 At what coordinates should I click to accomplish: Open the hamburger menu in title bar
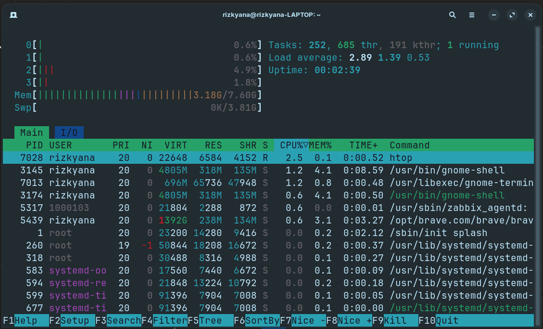472,15
